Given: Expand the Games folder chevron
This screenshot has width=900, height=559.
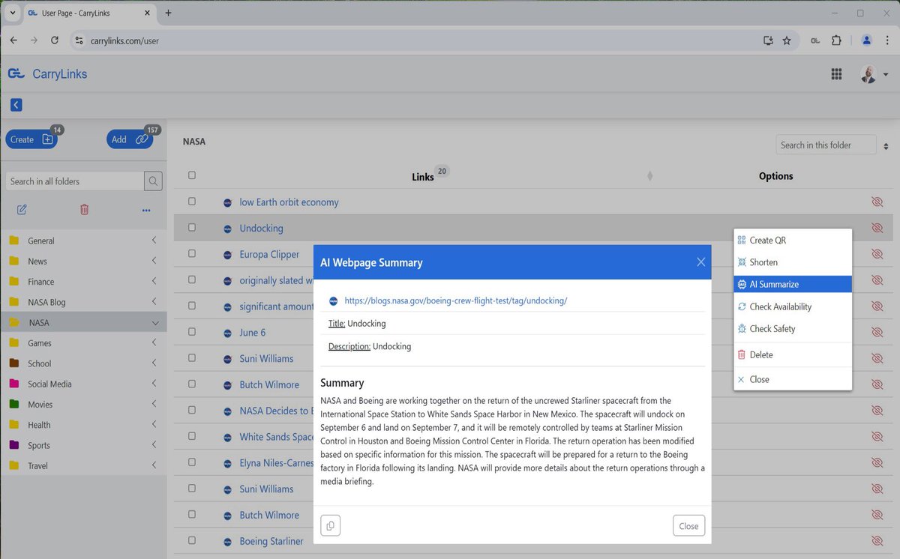Looking at the screenshot, I should point(154,342).
